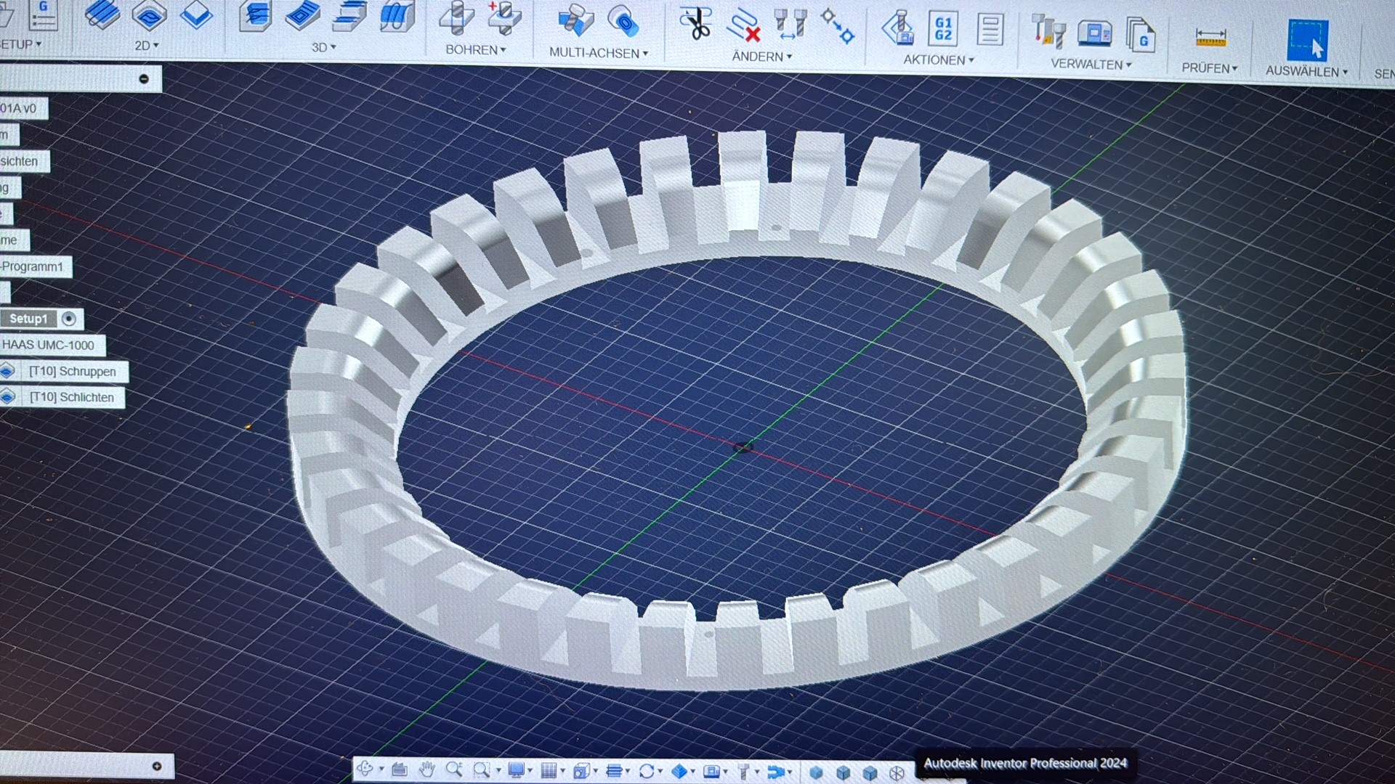Select the HAAS UMC-1000 machine entry

pyautogui.click(x=48, y=345)
